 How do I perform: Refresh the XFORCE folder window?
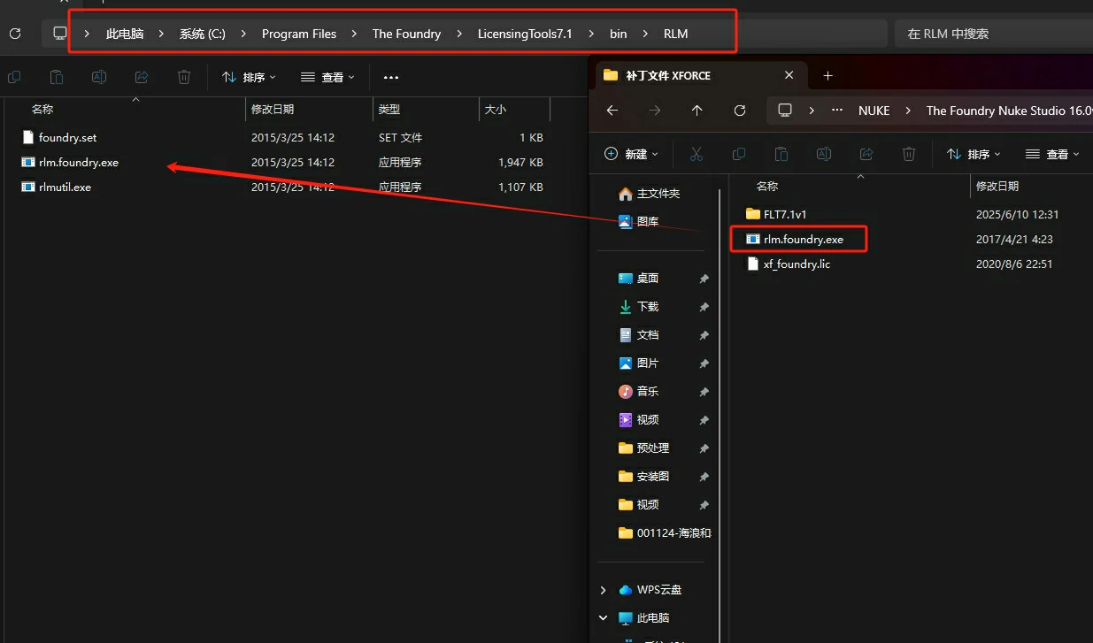740,111
